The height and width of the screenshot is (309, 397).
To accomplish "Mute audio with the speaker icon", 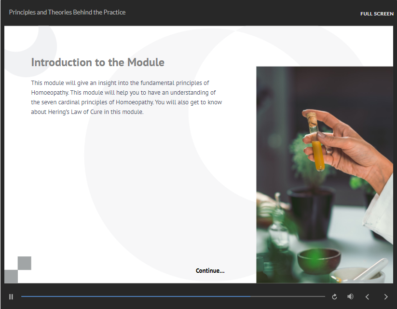I will click(x=351, y=296).
